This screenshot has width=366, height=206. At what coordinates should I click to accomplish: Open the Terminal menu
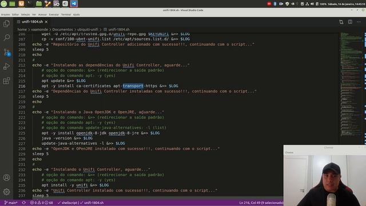point(66,14)
